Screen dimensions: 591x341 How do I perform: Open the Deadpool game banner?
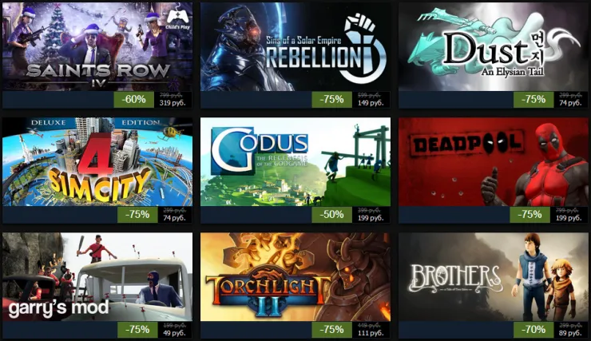[x=494, y=161]
